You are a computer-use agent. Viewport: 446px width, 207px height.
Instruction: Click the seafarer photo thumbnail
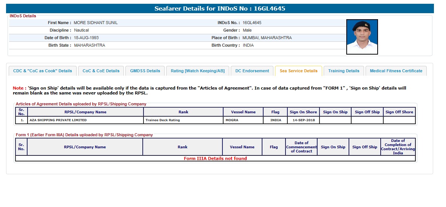362,37
